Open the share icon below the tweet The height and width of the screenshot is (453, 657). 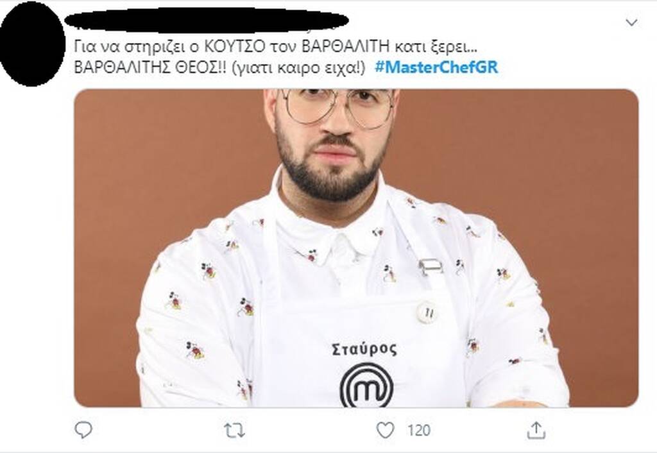click(x=536, y=430)
